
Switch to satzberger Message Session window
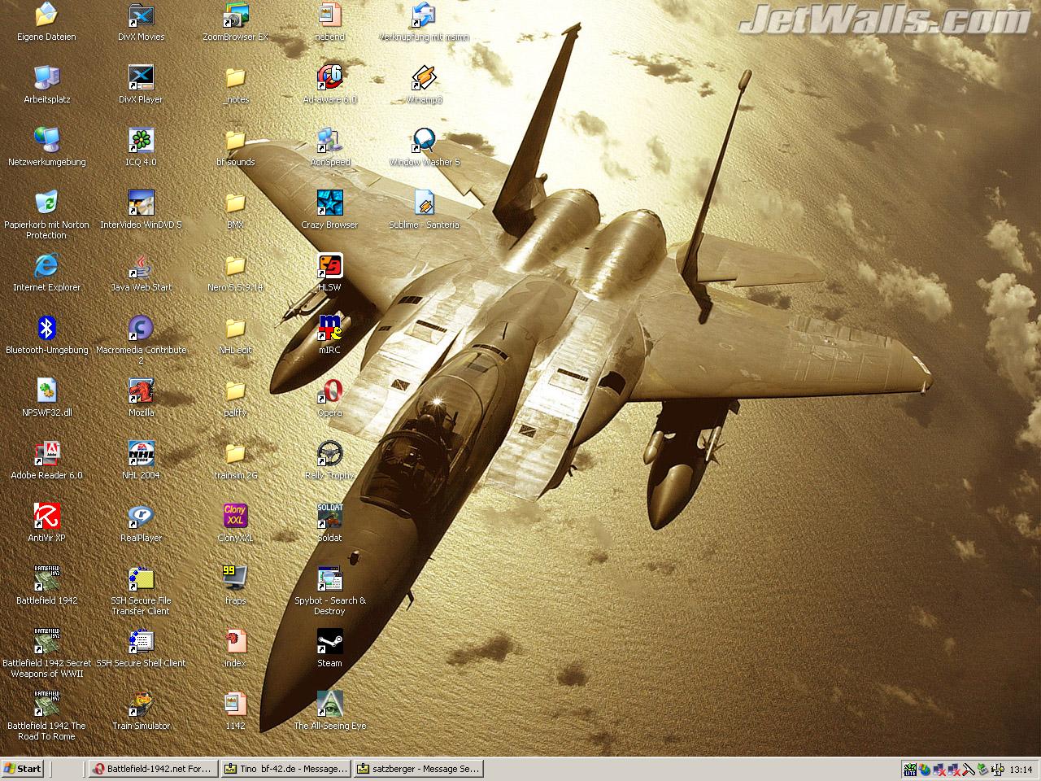point(418,769)
